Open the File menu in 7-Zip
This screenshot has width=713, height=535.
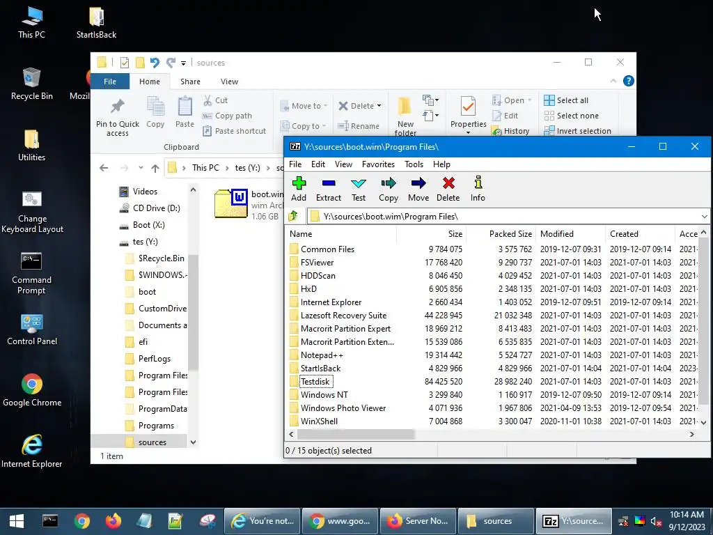tap(295, 164)
